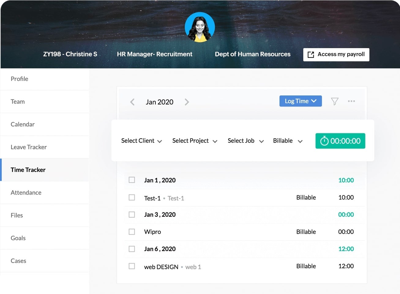Open Attendance in the sidebar

(x=26, y=193)
